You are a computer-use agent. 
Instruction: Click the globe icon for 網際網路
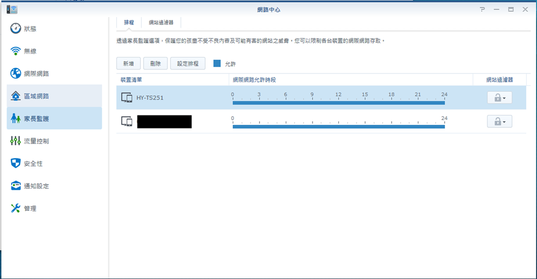pyautogui.click(x=15, y=73)
